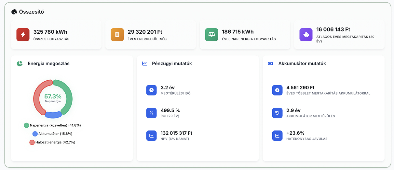Click the orange receipt energy cost icon
The width and height of the screenshot is (394, 170).
(x=117, y=35)
